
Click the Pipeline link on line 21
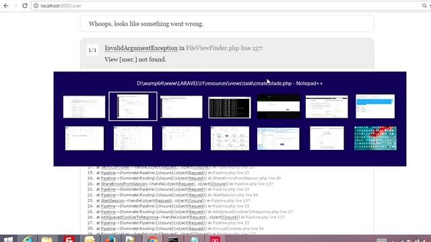point(108,190)
